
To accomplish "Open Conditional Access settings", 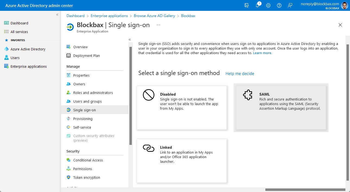I will pyautogui.click(x=88, y=160).
